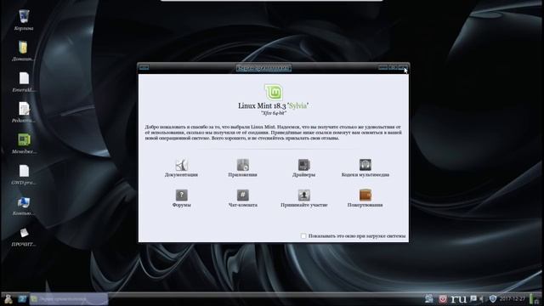Click the Экран приветствия window title
Screen dimensions: 544x306
(x=263, y=68)
